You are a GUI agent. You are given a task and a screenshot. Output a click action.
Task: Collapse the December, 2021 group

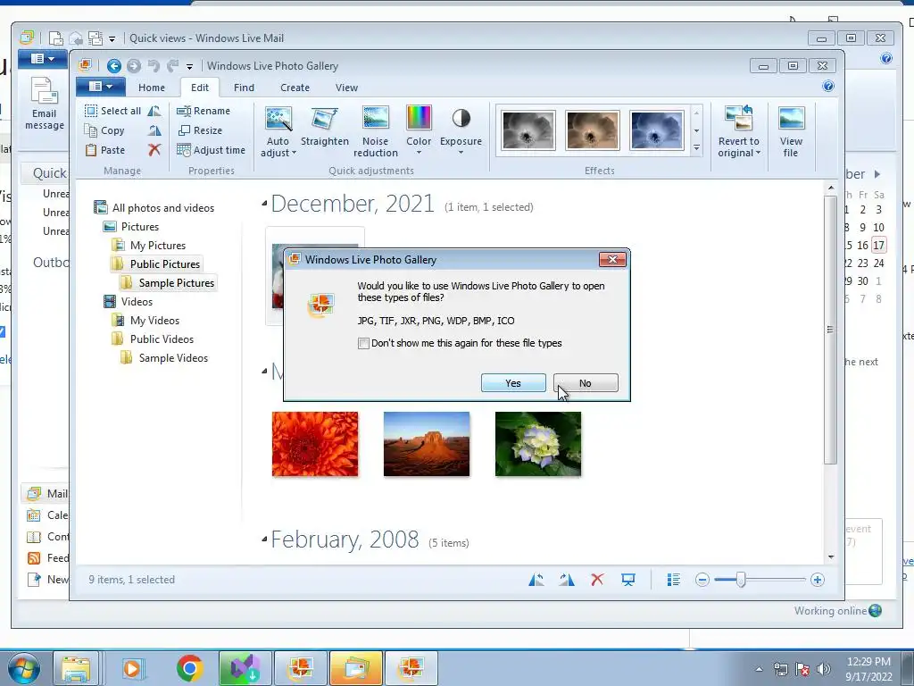pos(264,204)
